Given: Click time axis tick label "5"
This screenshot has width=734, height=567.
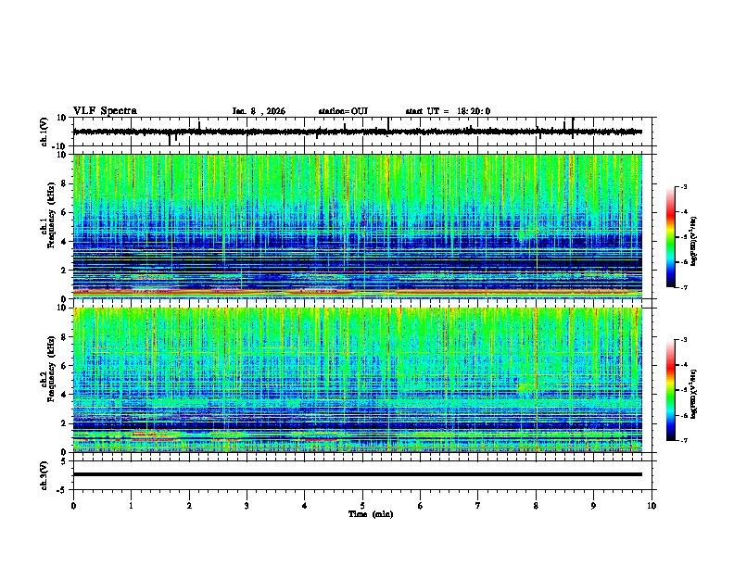Looking at the screenshot, I should click(362, 506).
